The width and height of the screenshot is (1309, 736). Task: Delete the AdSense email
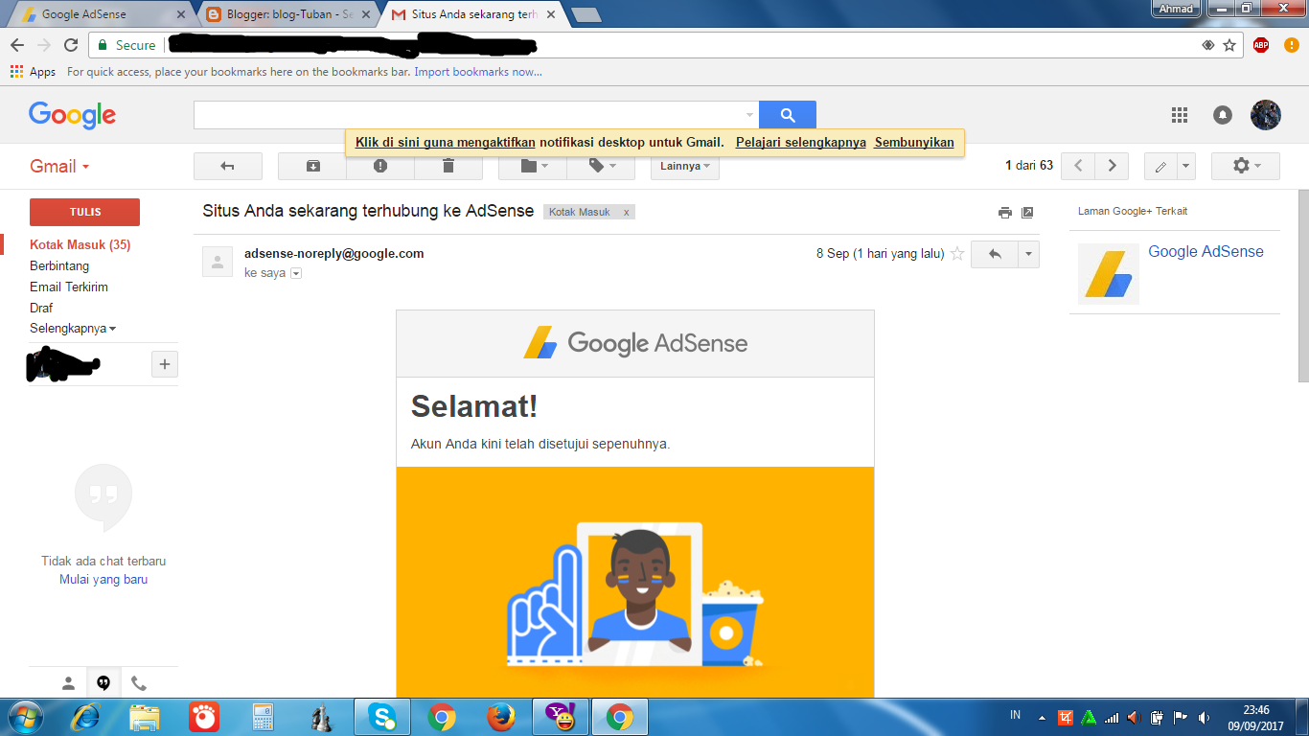pyautogui.click(x=448, y=166)
